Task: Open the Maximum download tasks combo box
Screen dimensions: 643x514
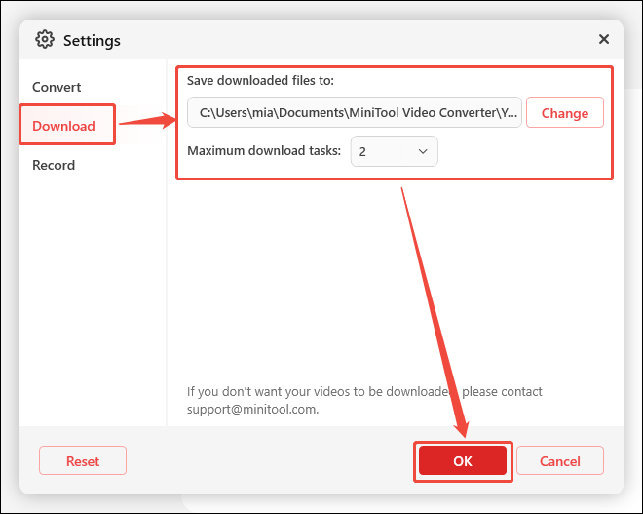Action: (394, 151)
